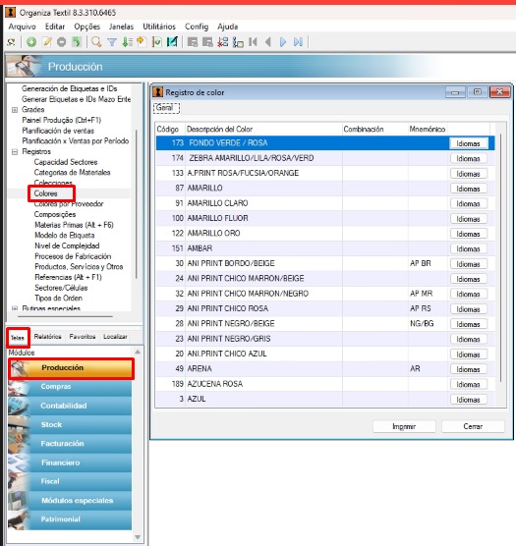Screen dimensions: 516x546
Task: Select Colores in the tree
Action: coord(45,193)
